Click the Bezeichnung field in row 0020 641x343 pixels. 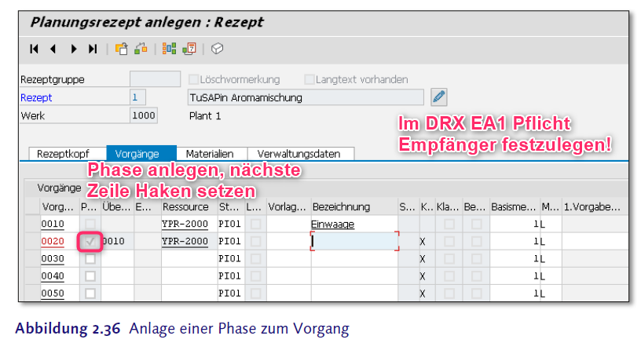353,241
